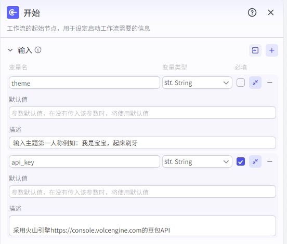Screen dimensions: 287x244
Task: Click the import inputs icon
Action: [x=255, y=50]
